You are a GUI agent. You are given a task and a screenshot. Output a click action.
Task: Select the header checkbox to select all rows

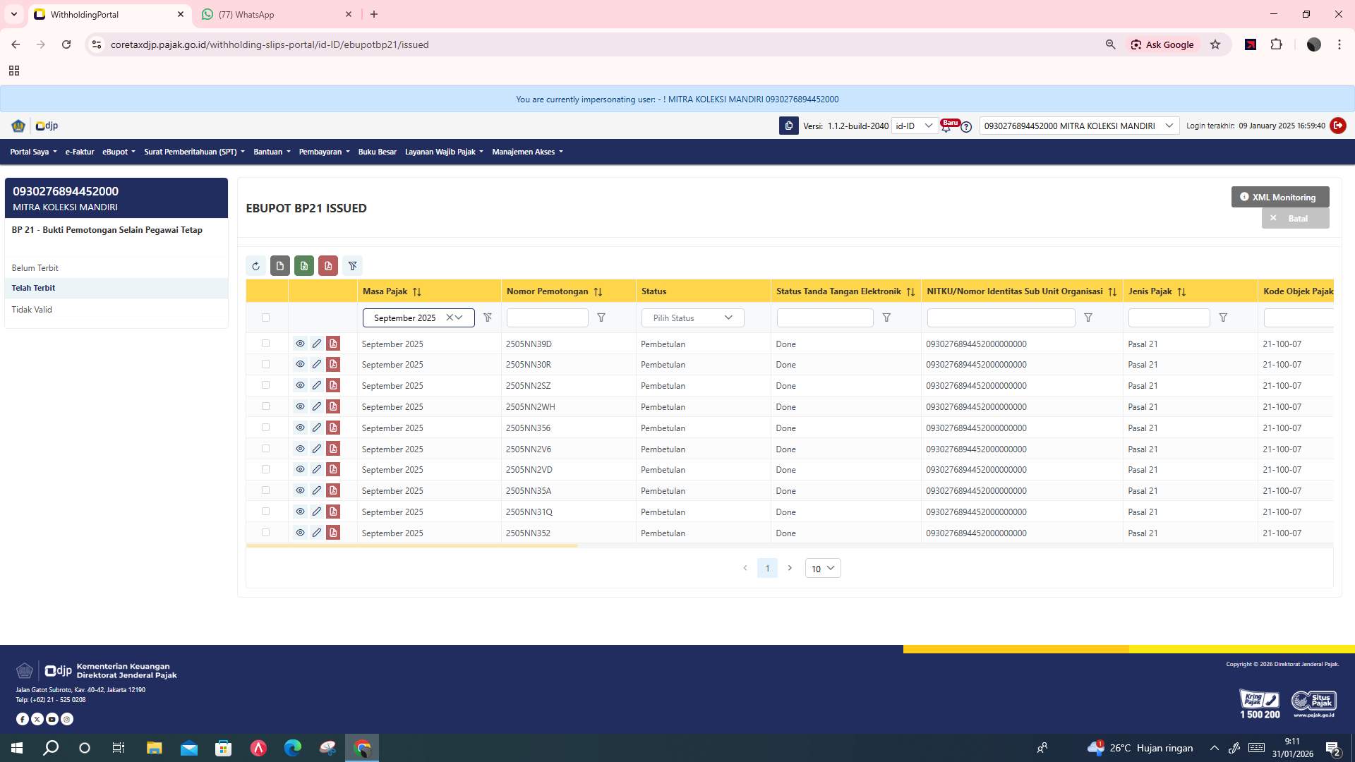click(x=266, y=317)
